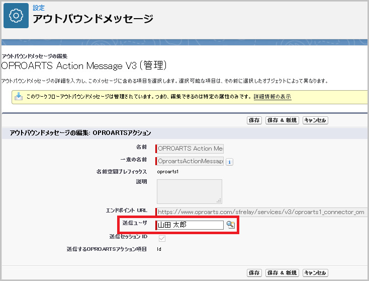The image size is (369, 281).
Task: Click the アウトバウンドメッセージ page title
Action: coord(93,19)
